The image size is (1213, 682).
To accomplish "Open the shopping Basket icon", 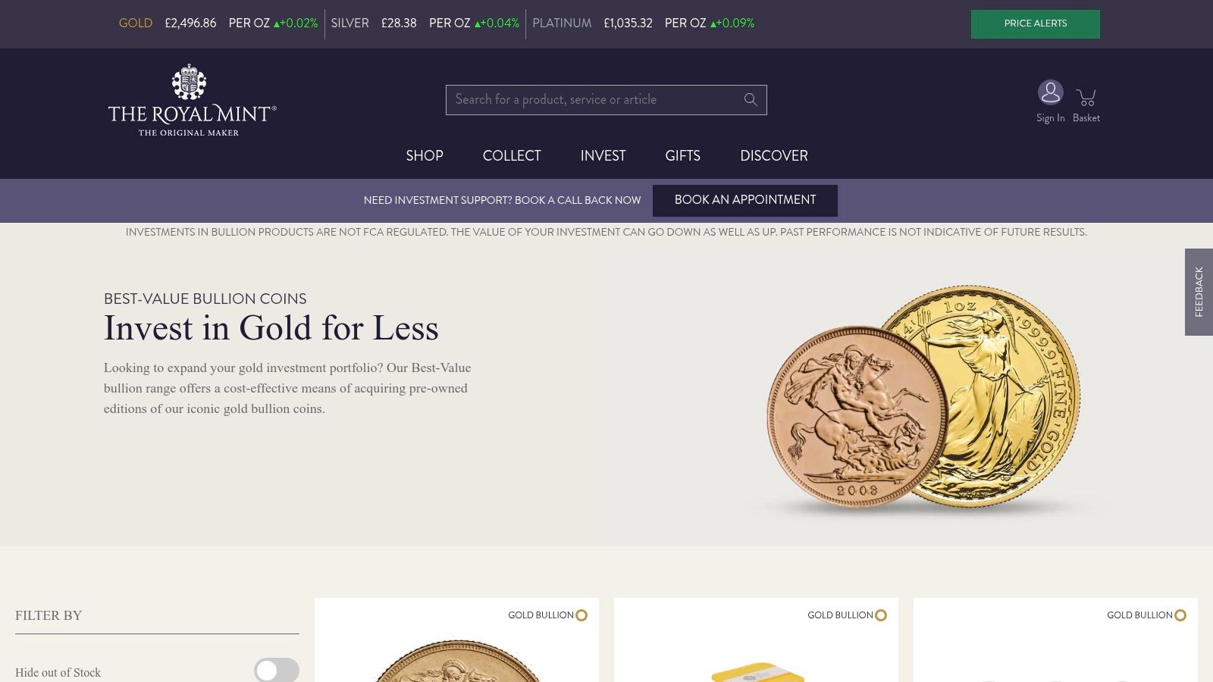I will coord(1086,97).
